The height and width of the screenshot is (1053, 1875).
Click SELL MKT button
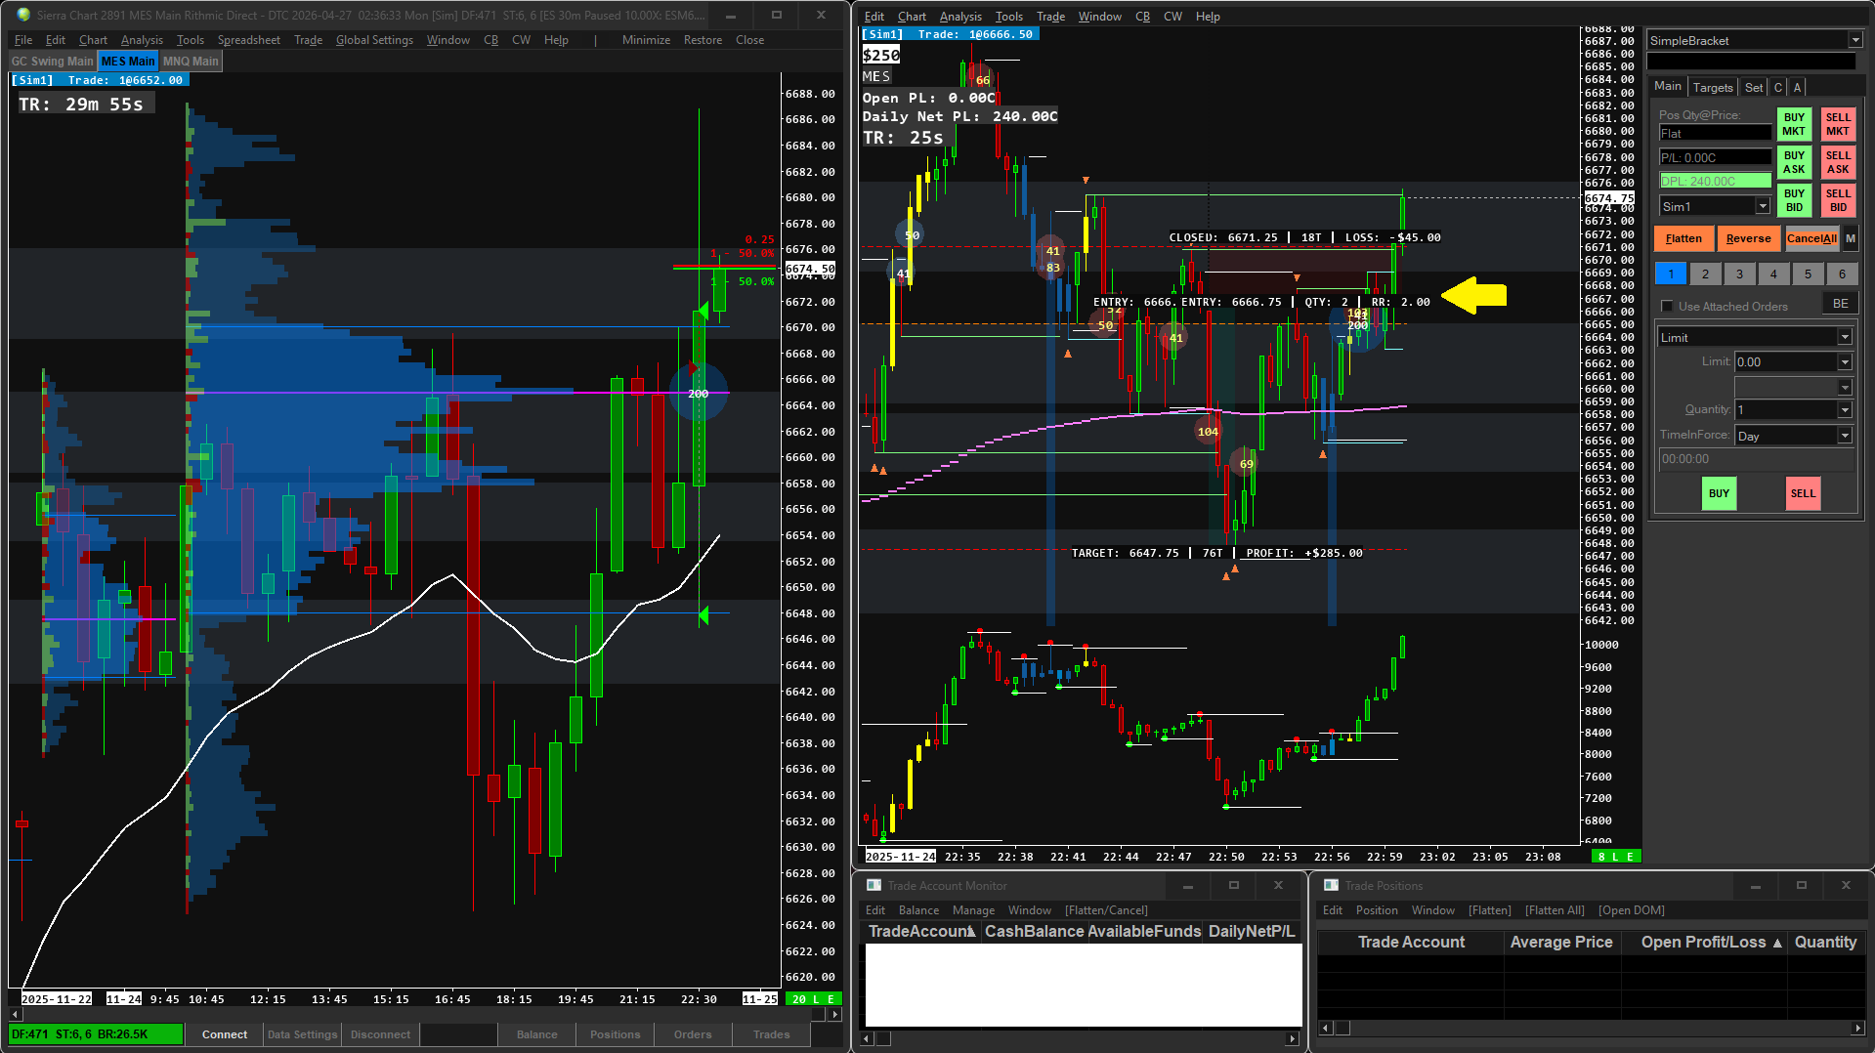[x=1838, y=124]
